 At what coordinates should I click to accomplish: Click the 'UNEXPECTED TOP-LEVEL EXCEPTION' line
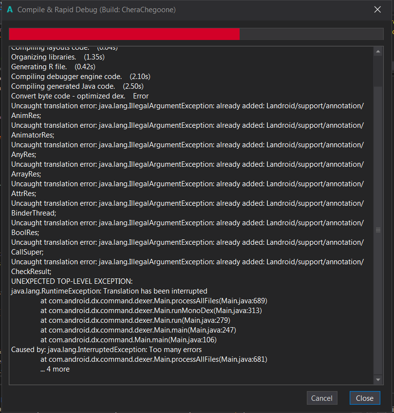[72, 281]
